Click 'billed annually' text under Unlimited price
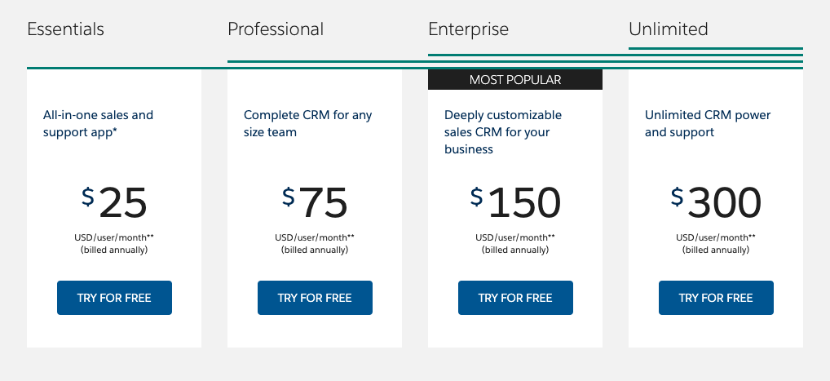Viewport: 830px width, 381px height. pos(716,250)
